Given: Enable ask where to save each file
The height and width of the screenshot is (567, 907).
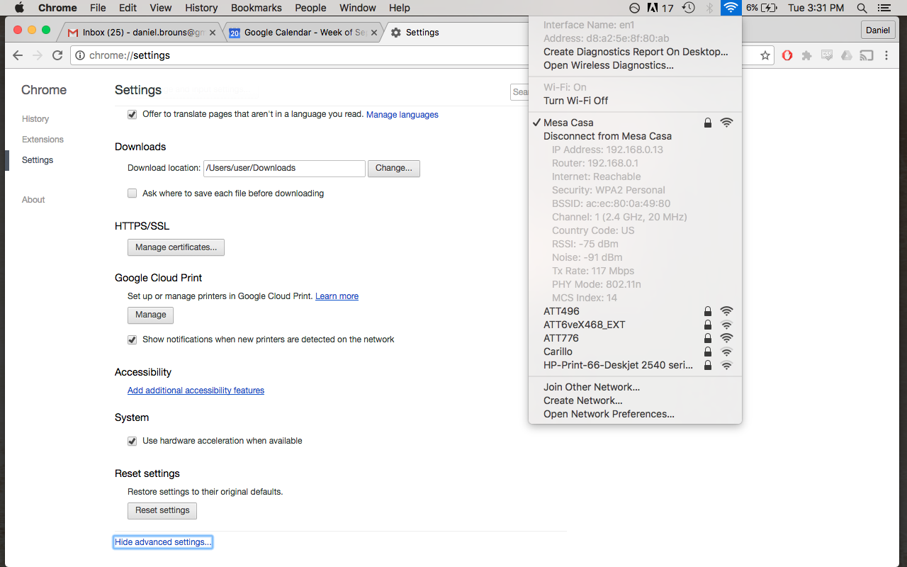Looking at the screenshot, I should point(132,193).
